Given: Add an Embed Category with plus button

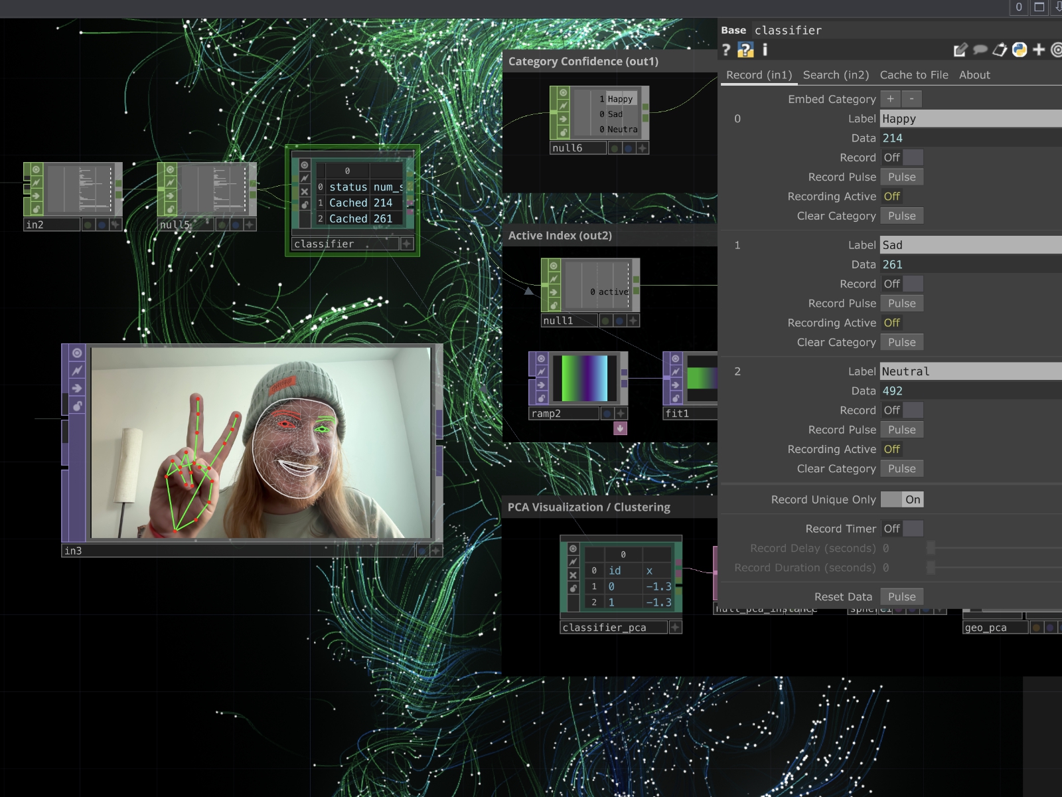Looking at the screenshot, I should point(890,99).
